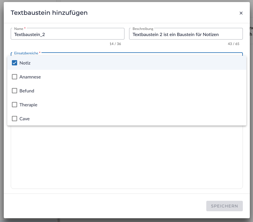253x222 pixels.
Task: Check the Therapie checkbox
Action: [x=15, y=105]
